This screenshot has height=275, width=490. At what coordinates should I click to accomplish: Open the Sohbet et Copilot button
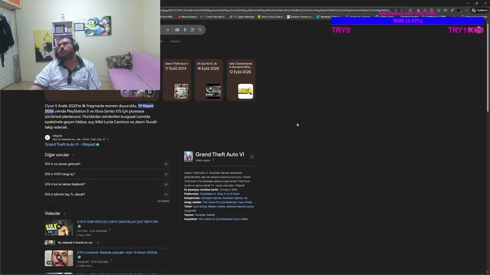(x=479, y=10)
